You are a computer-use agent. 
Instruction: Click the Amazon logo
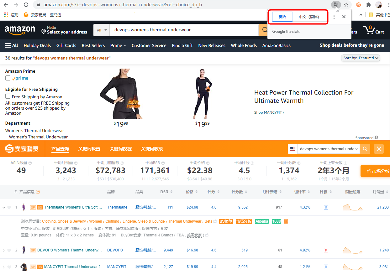pos(20,30)
